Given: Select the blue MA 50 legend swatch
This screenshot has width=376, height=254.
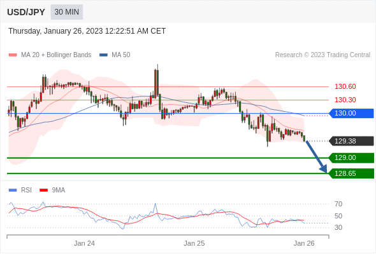Looking at the screenshot, I should pos(103,55).
